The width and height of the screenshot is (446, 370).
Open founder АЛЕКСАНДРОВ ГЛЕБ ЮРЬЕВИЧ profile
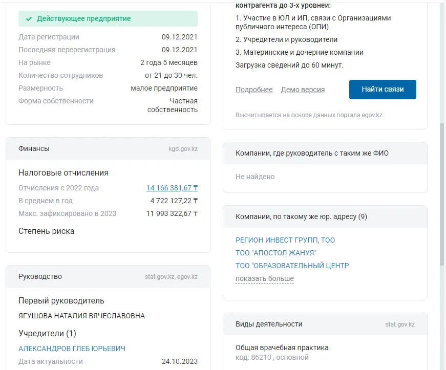point(72,349)
